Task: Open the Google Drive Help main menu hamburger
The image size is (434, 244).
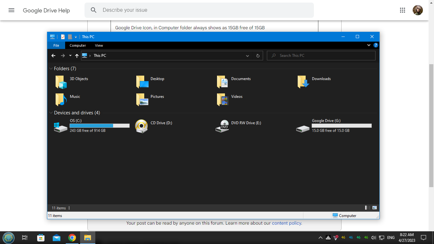Action: click(x=11, y=10)
